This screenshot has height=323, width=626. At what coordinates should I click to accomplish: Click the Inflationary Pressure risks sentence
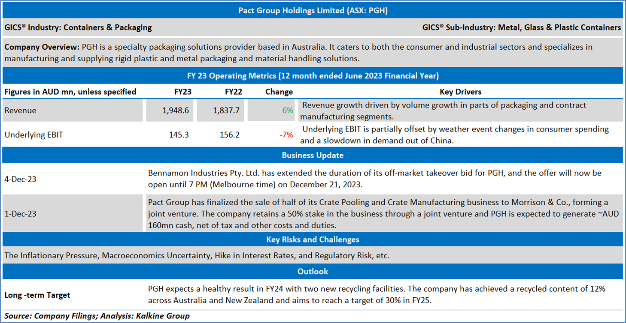pos(197,256)
